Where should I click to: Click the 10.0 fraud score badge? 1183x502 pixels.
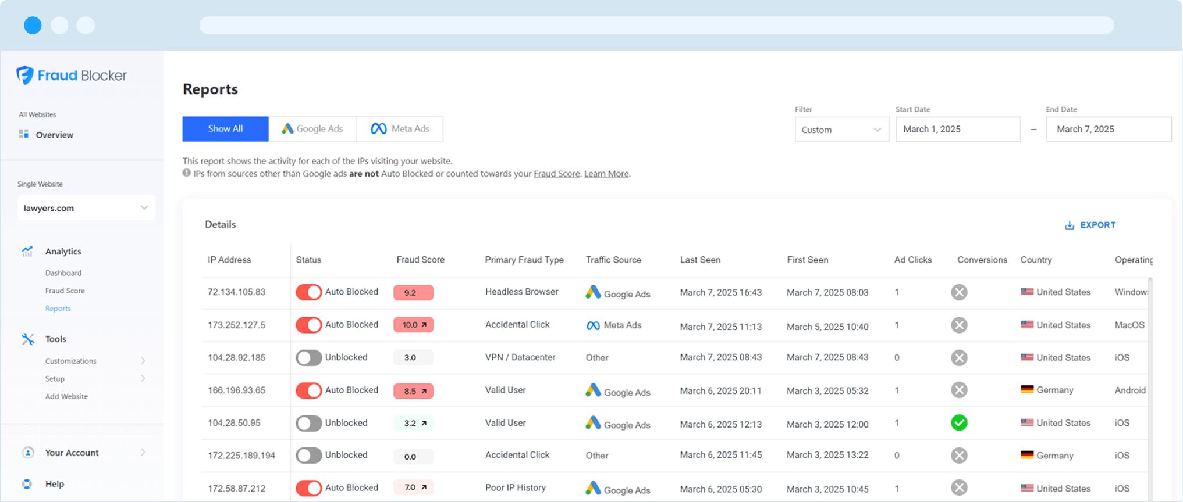click(413, 325)
